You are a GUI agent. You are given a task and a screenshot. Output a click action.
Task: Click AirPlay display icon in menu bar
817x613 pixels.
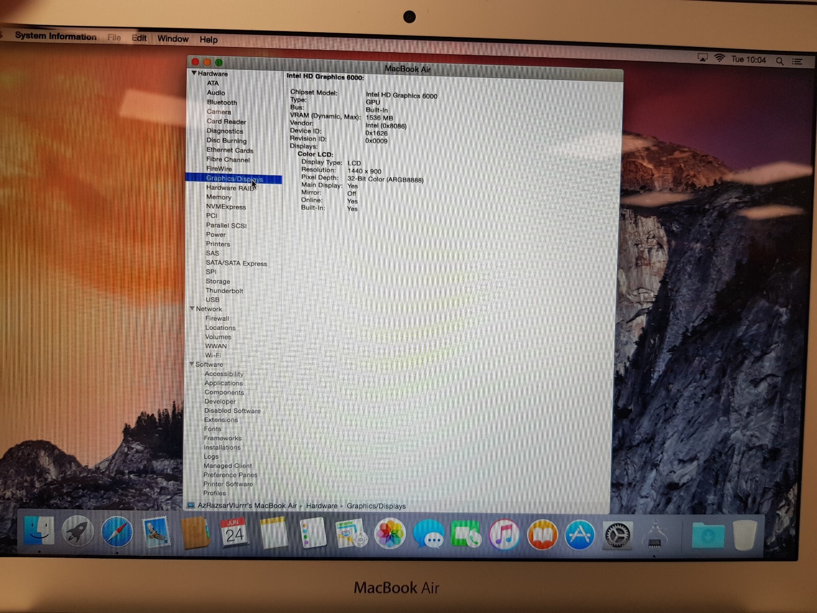tap(703, 58)
